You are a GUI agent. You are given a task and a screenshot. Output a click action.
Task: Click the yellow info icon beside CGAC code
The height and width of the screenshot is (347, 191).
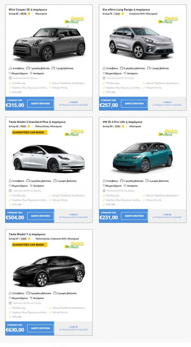[123, 14]
